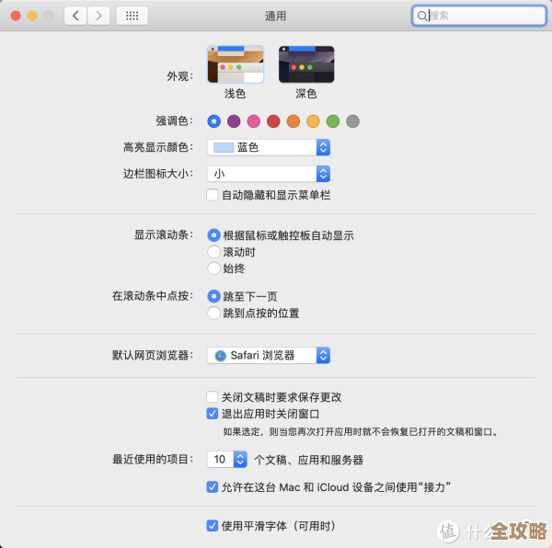Click the yellow minimize window button
The width and height of the screenshot is (552, 548).
tap(32, 16)
